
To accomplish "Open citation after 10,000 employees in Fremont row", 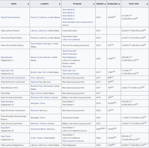I will tap(114, 17).
